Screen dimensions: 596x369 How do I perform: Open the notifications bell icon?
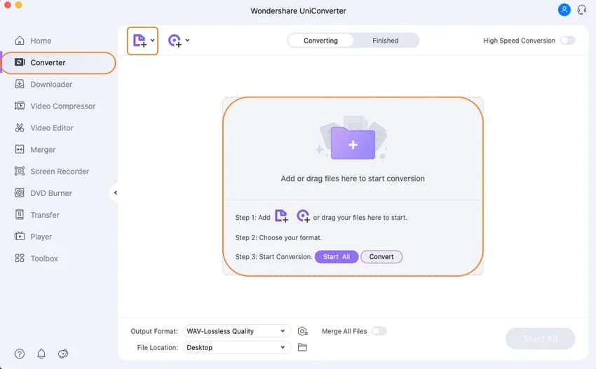pos(41,354)
